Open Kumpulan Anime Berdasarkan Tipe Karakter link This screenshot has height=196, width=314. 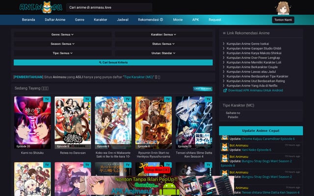tap(257, 76)
